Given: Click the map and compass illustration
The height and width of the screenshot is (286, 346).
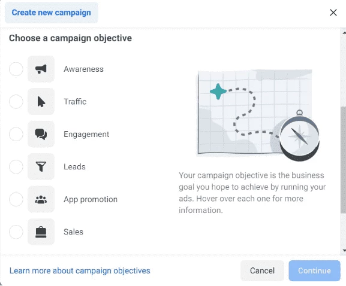Looking at the screenshot, I should click(x=258, y=115).
